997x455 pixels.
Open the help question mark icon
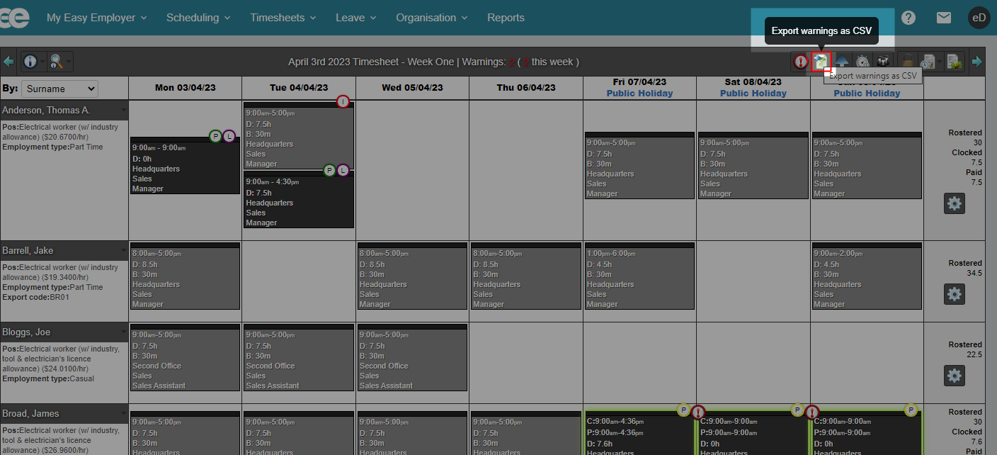pyautogui.click(x=908, y=18)
